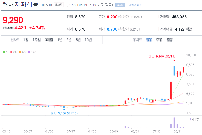
Task: Click the 05/21 date axis label
Action: (x=135, y=131)
